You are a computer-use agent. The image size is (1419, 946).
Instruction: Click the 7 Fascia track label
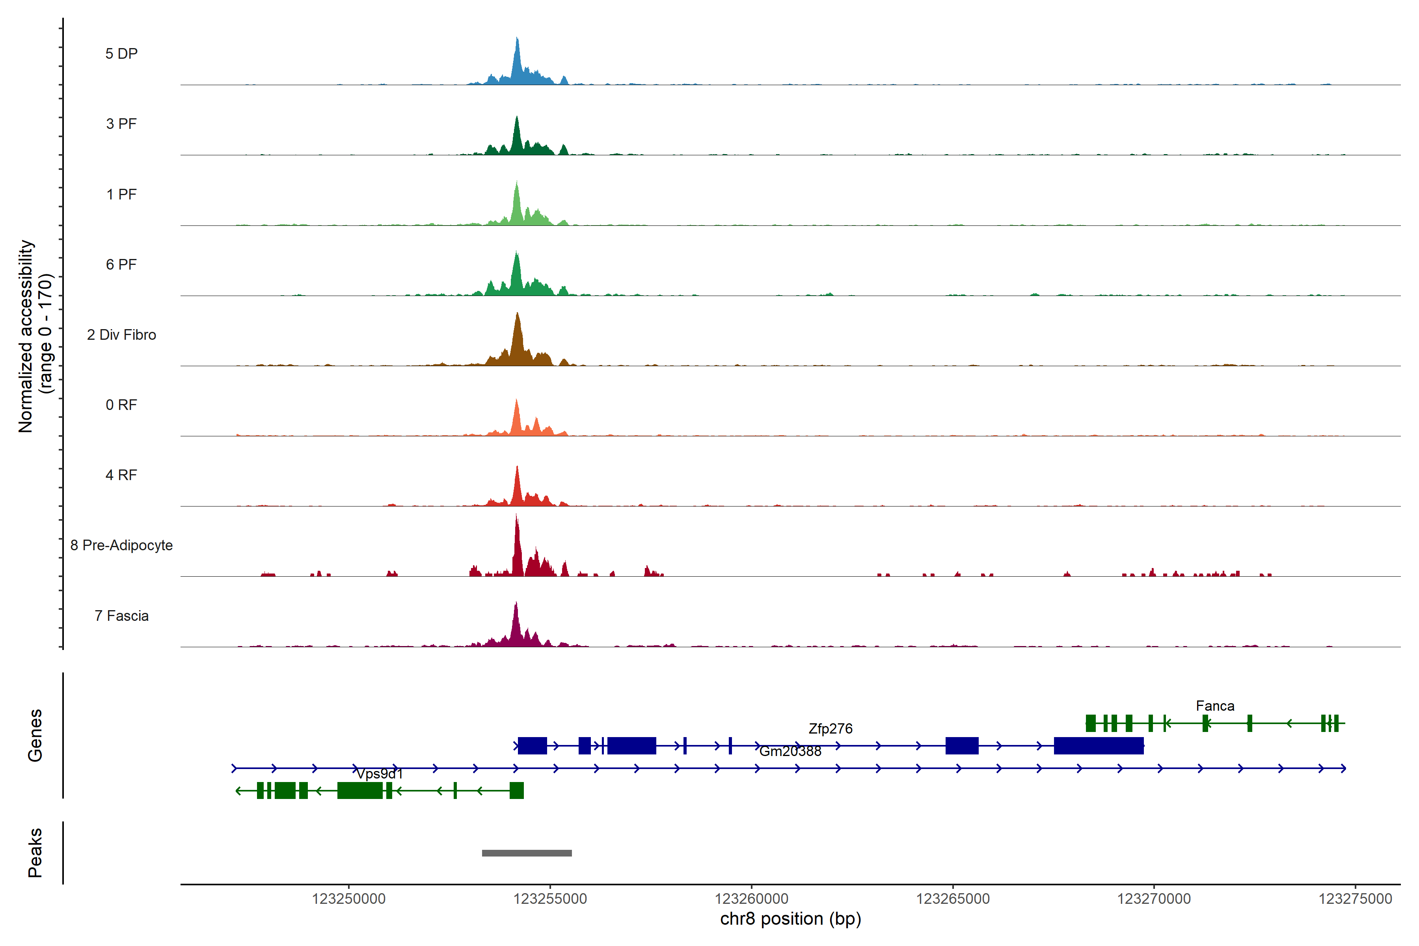(x=121, y=616)
